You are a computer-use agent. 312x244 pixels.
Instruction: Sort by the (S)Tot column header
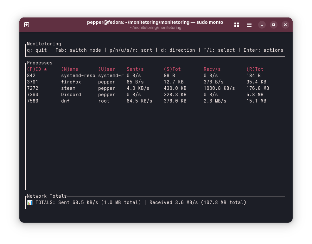(x=172, y=69)
